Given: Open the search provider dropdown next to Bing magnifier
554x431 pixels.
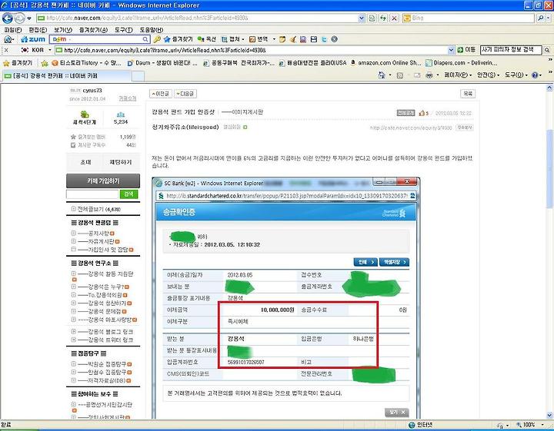Looking at the screenshot, I should (x=549, y=18).
